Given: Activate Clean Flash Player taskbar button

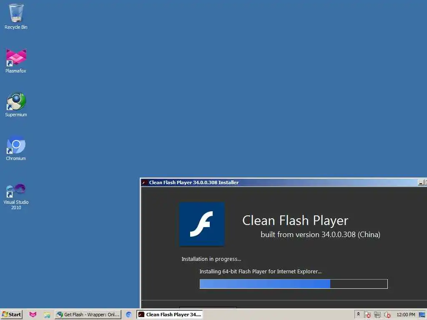Looking at the screenshot, I should [170, 315].
